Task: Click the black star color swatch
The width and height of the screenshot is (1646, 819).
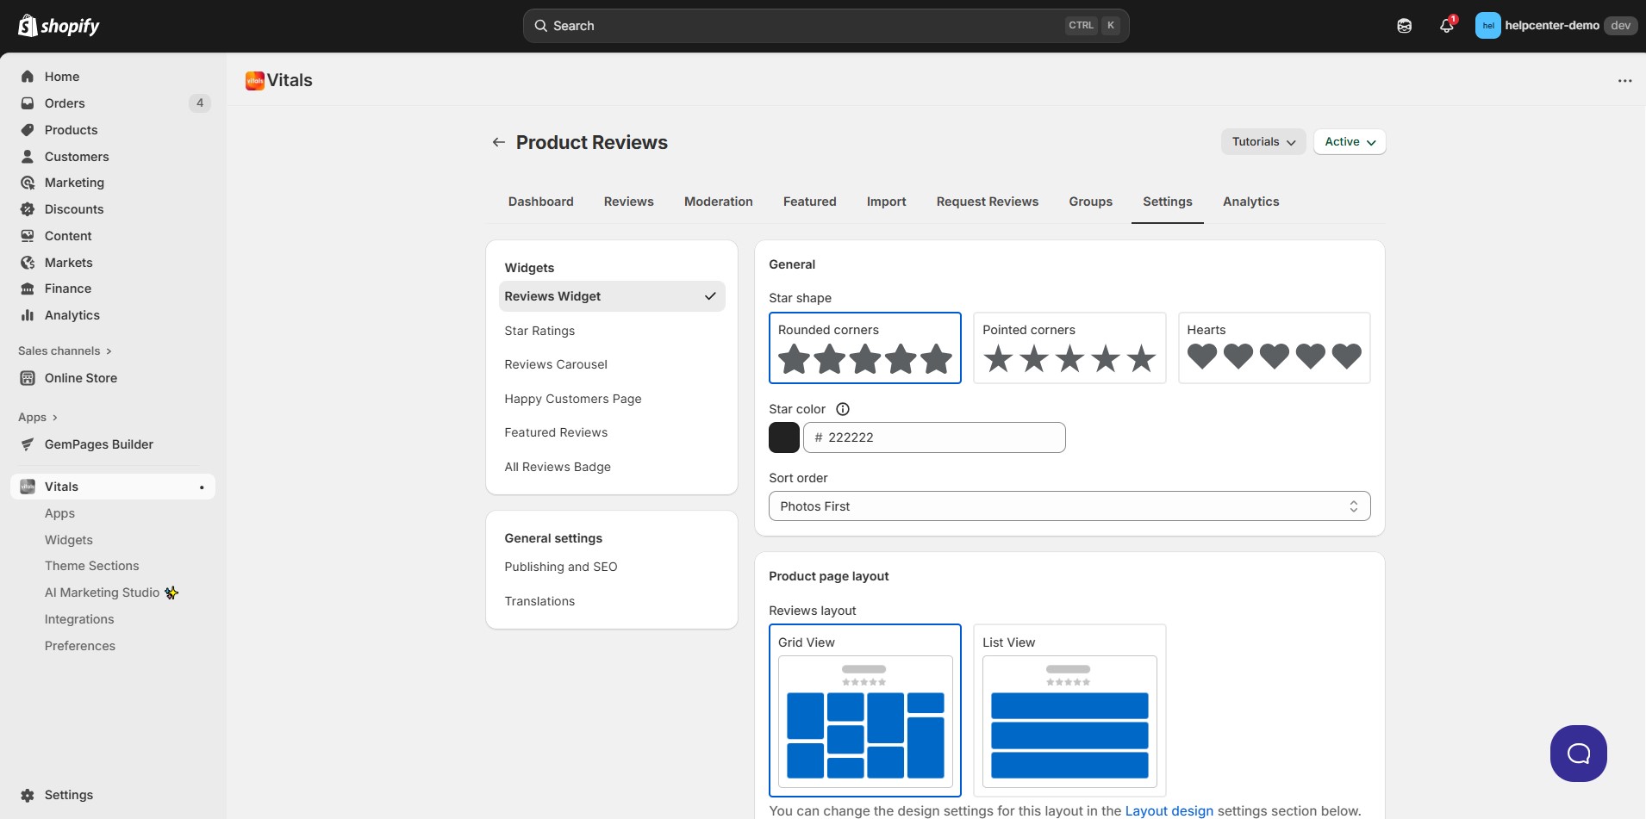Action: [783, 437]
